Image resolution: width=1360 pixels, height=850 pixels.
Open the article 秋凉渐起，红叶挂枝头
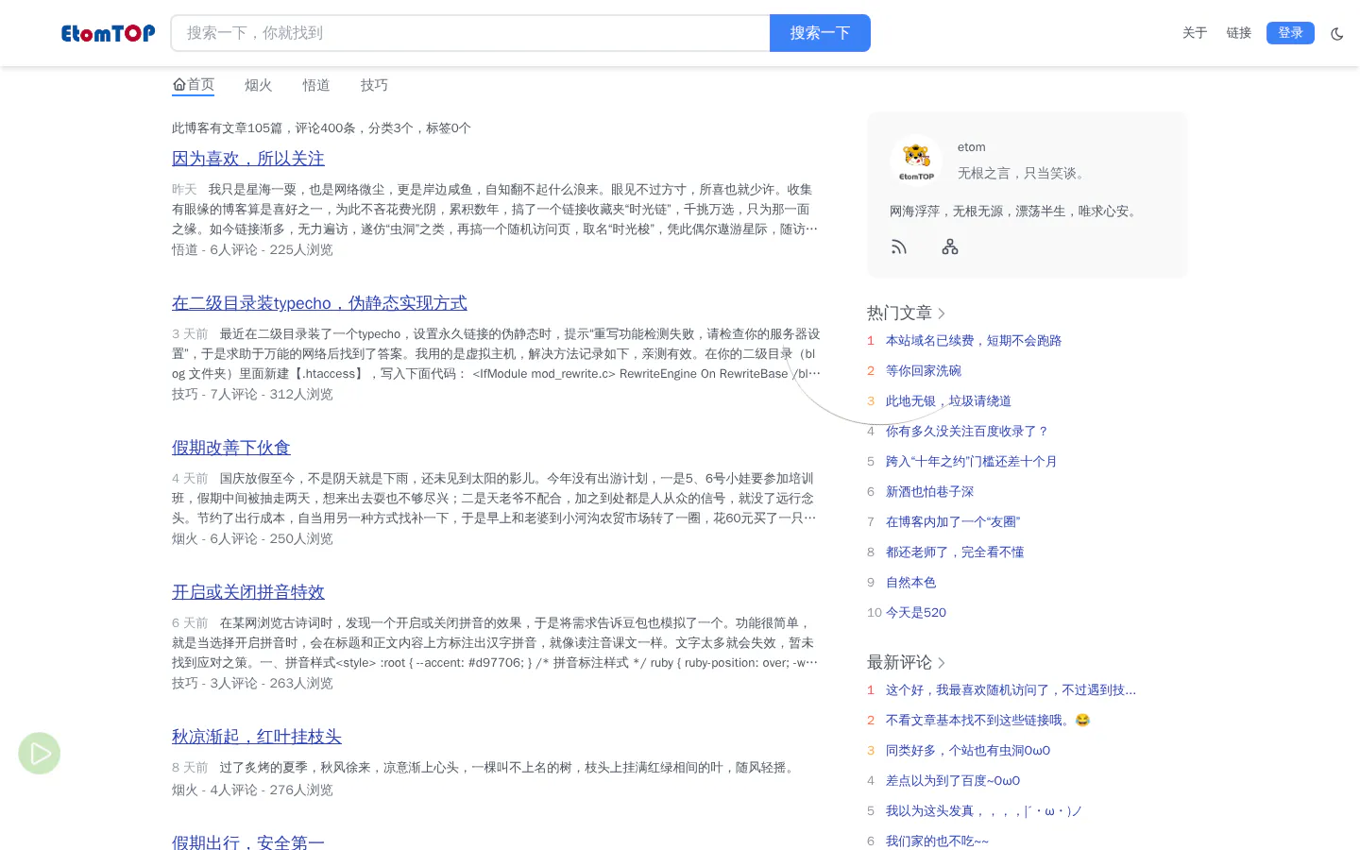pyautogui.click(x=257, y=737)
